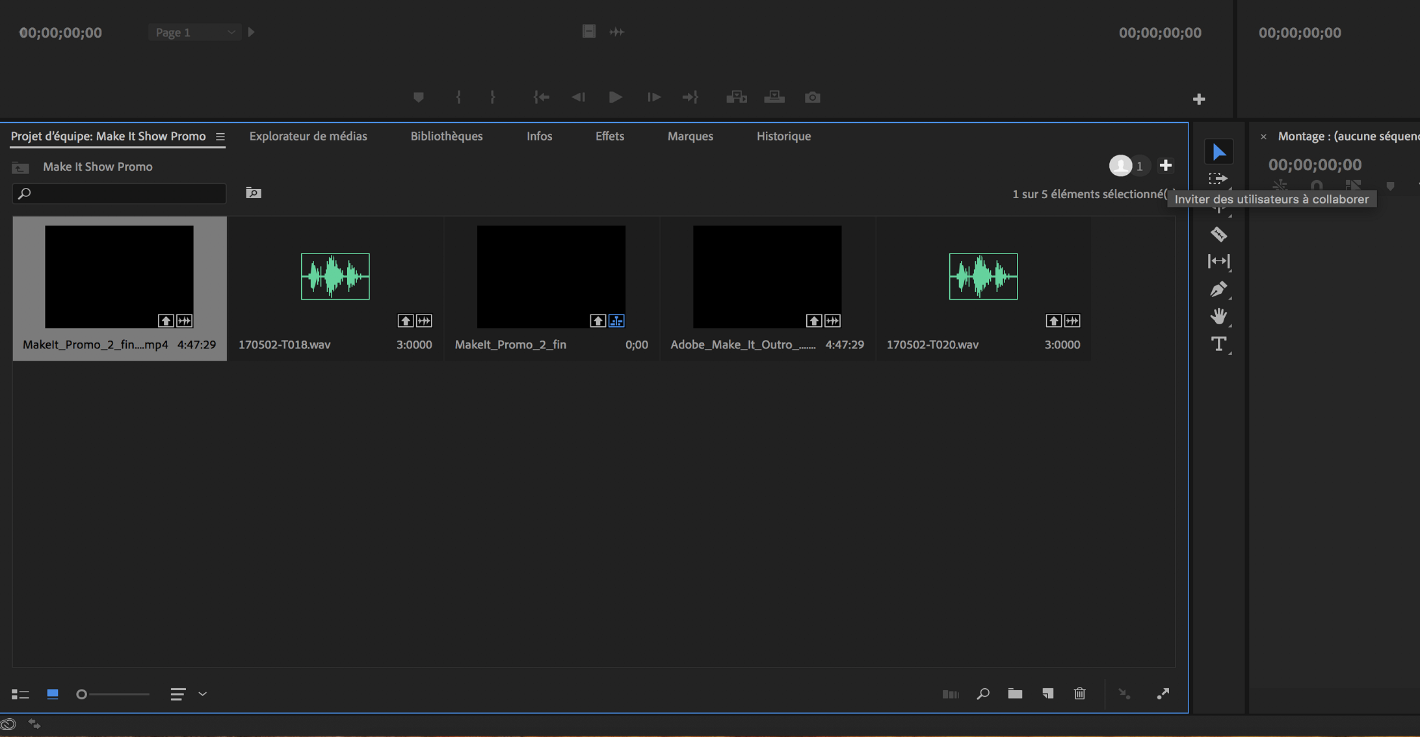Switch to list view
Screen dimensions: 1420x737
[20, 694]
